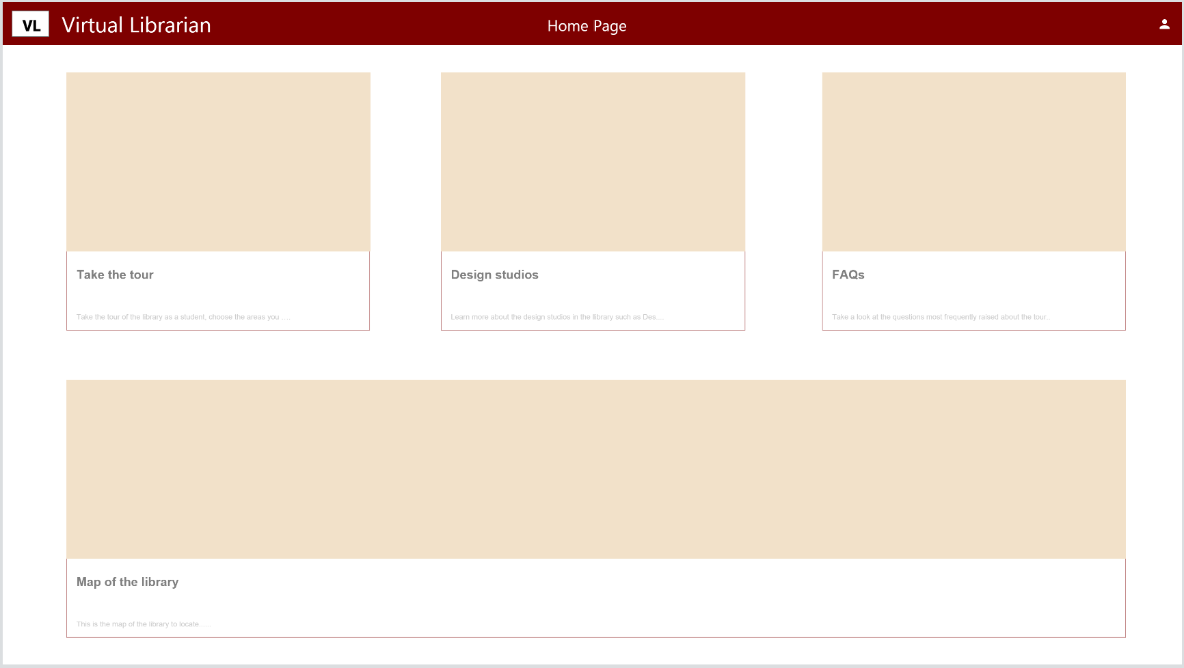
Task: Click the tour description starting 'Take the tour of'
Action: click(183, 317)
